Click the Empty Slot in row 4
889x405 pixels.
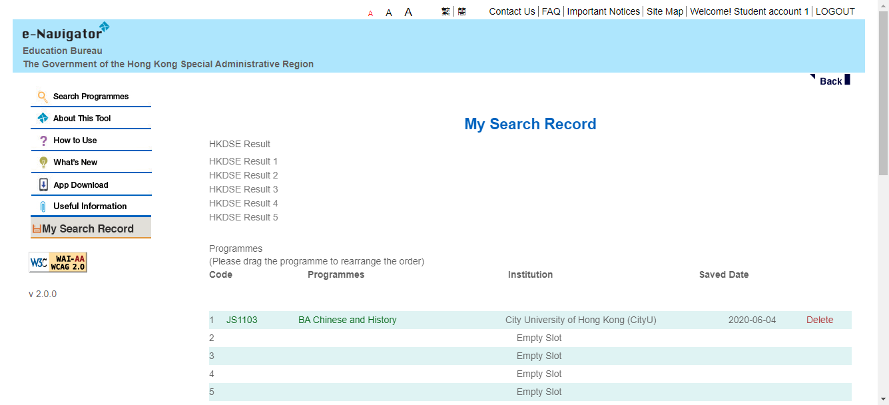tap(539, 374)
